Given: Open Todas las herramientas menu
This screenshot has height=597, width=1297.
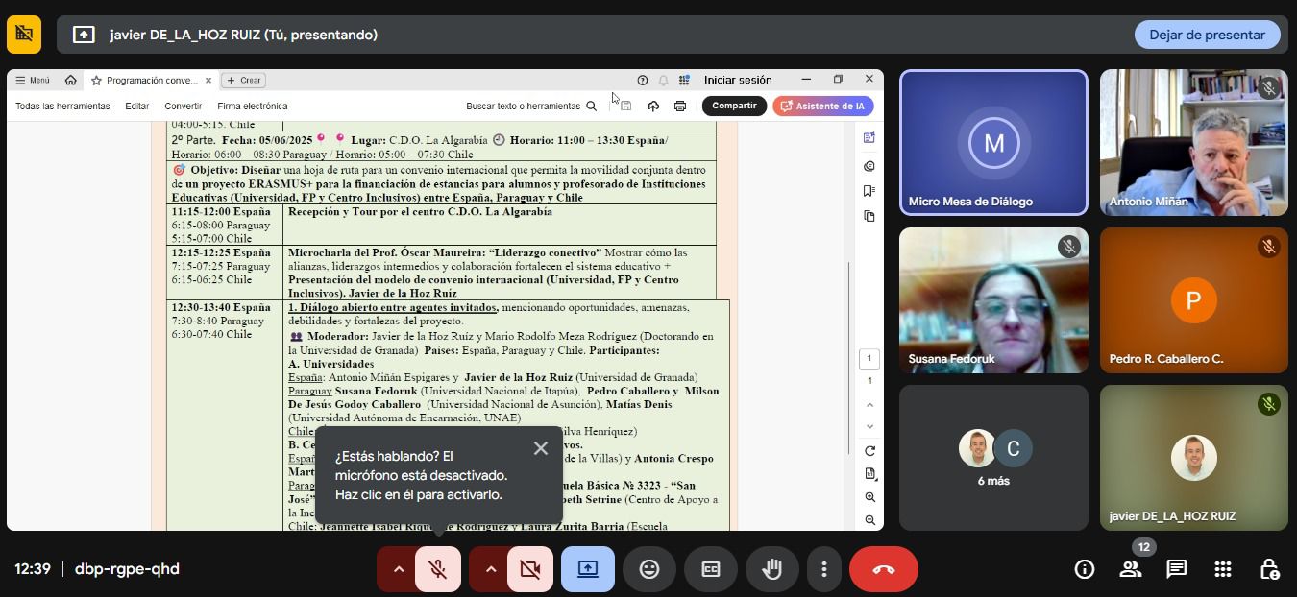Looking at the screenshot, I should click(x=62, y=106).
